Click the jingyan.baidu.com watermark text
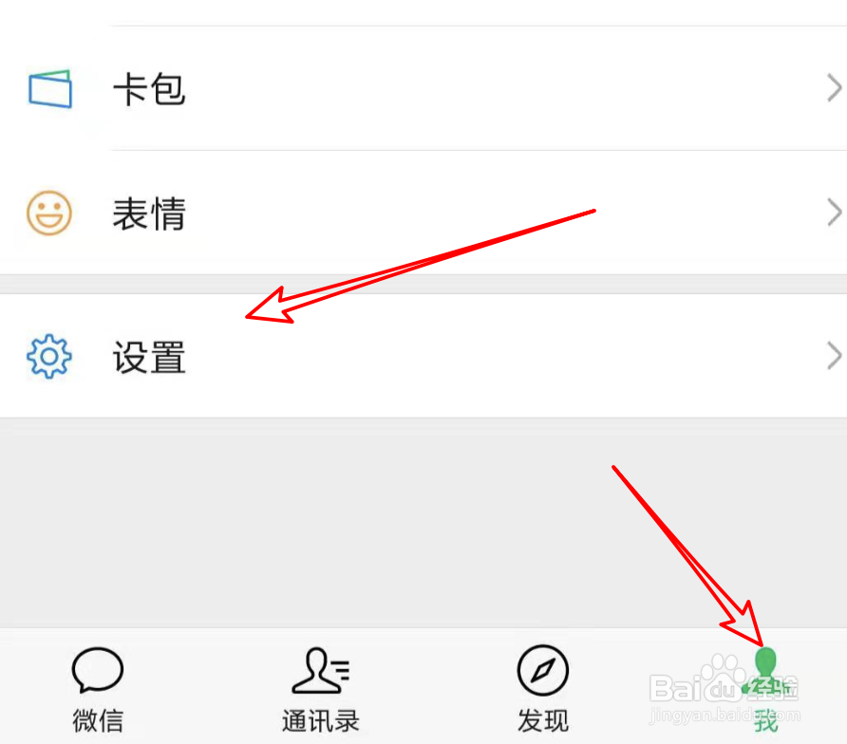Screen dimensions: 847x744 [x=725, y=716]
